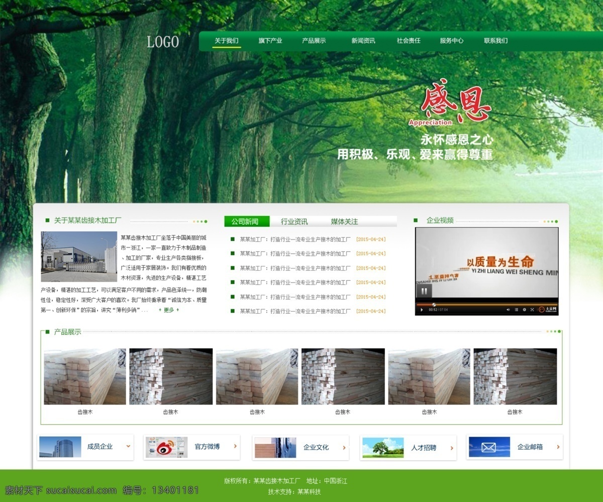This screenshot has height=502, width=603.
Task: Expand the 成员企业 dropdown arrow
Action: (x=128, y=446)
